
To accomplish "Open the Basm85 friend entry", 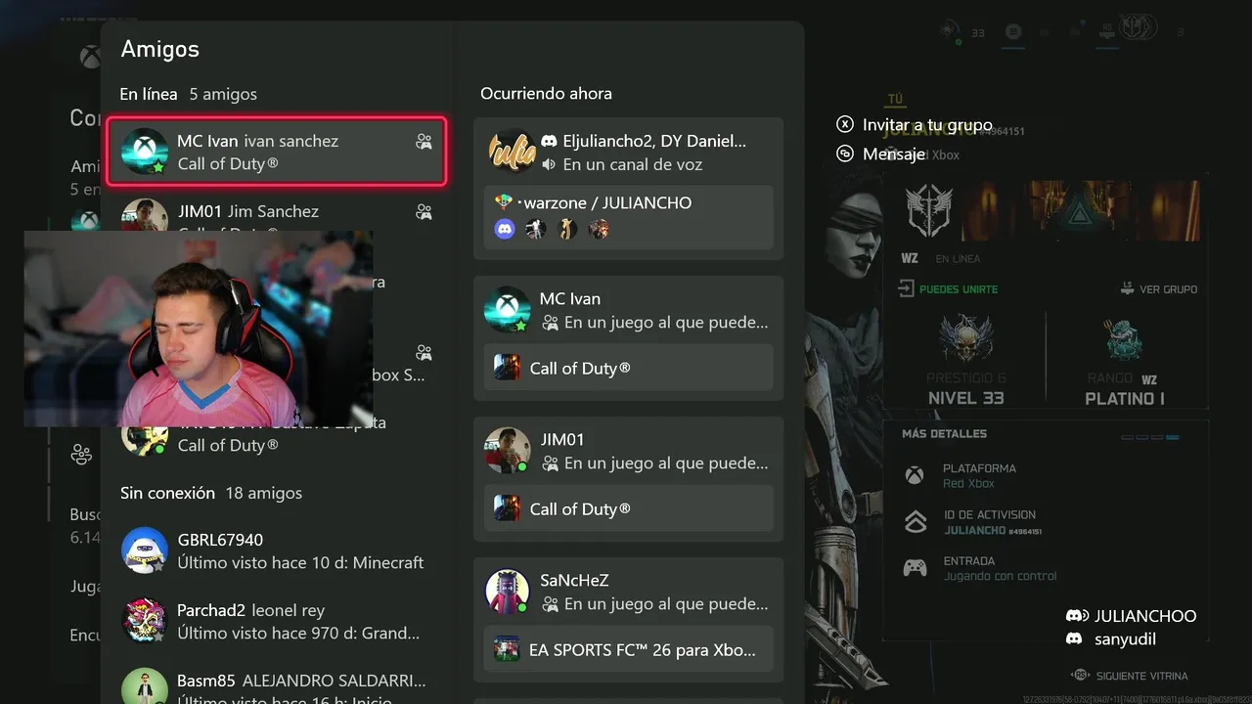I will click(276, 686).
